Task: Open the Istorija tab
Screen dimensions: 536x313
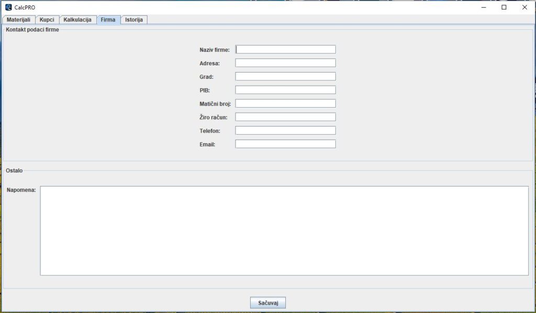Action: click(134, 20)
